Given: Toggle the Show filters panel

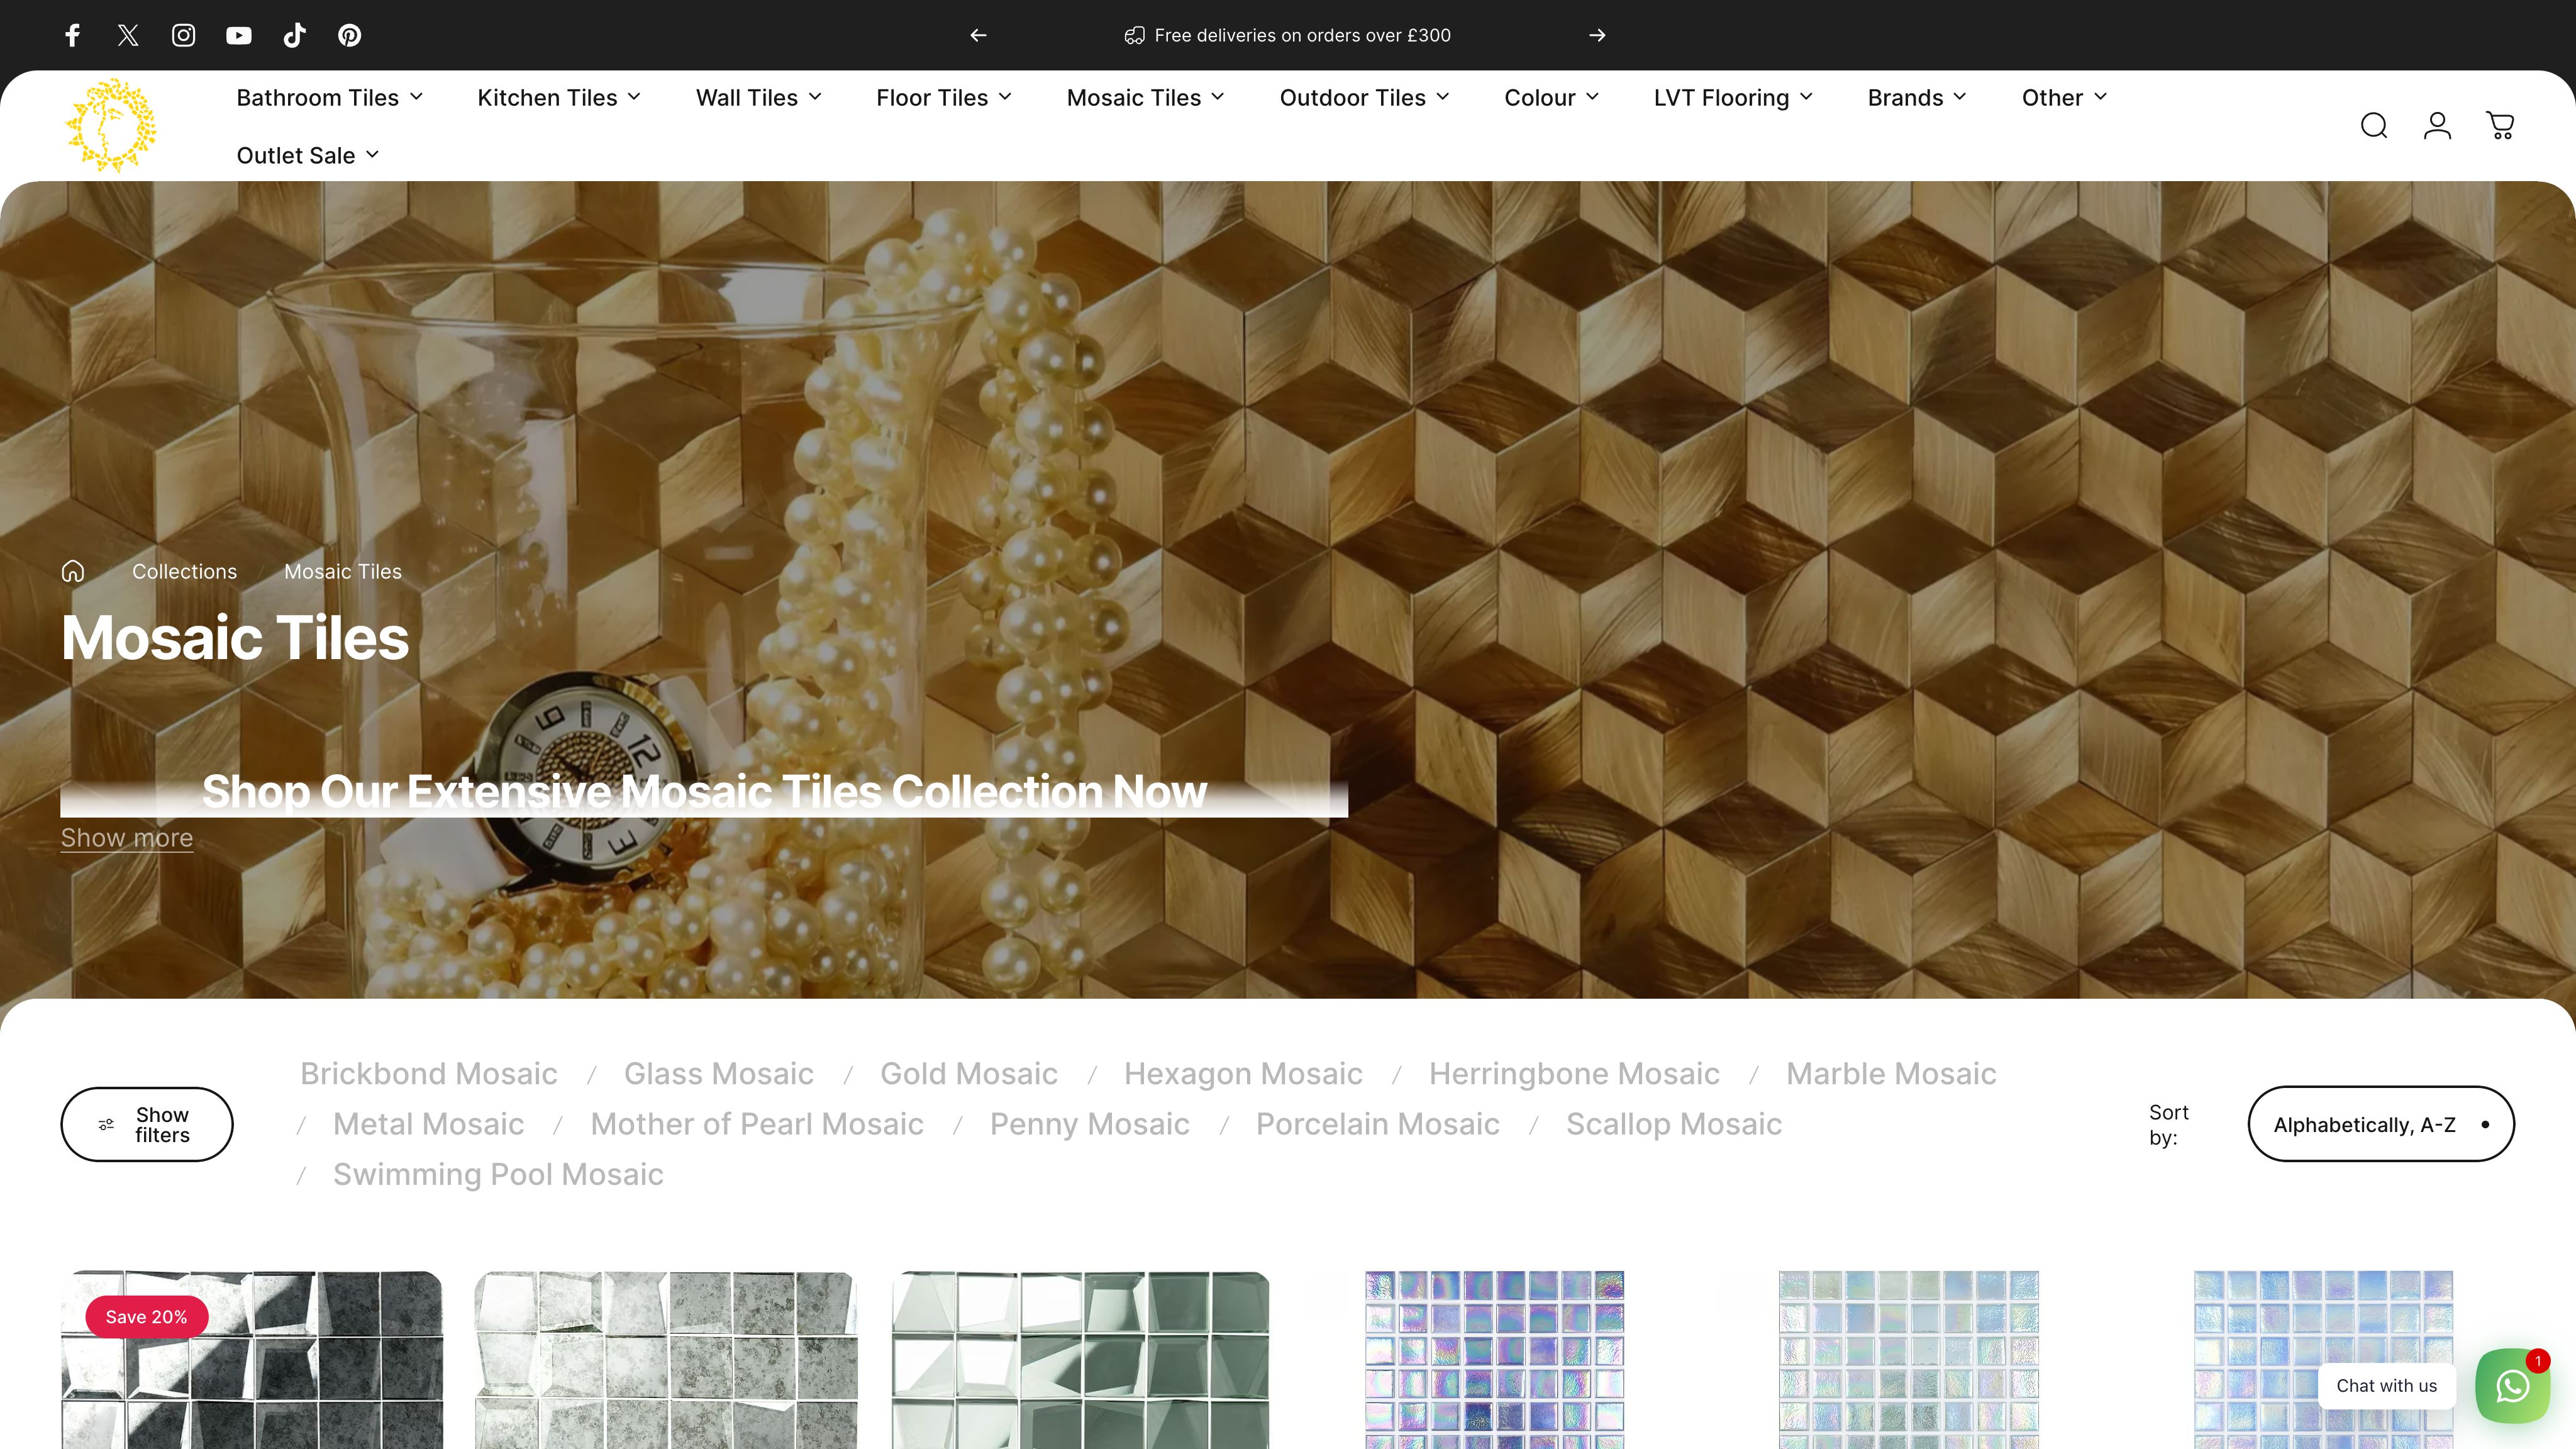Looking at the screenshot, I should click(x=146, y=1124).
